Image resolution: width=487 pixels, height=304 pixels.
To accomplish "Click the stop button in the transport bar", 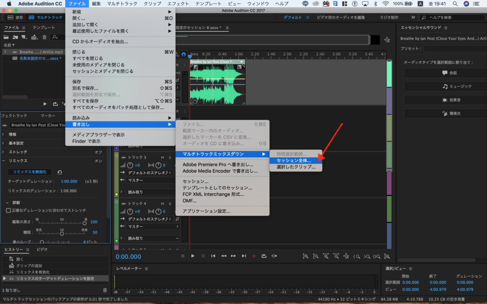I will click(183, 256).
